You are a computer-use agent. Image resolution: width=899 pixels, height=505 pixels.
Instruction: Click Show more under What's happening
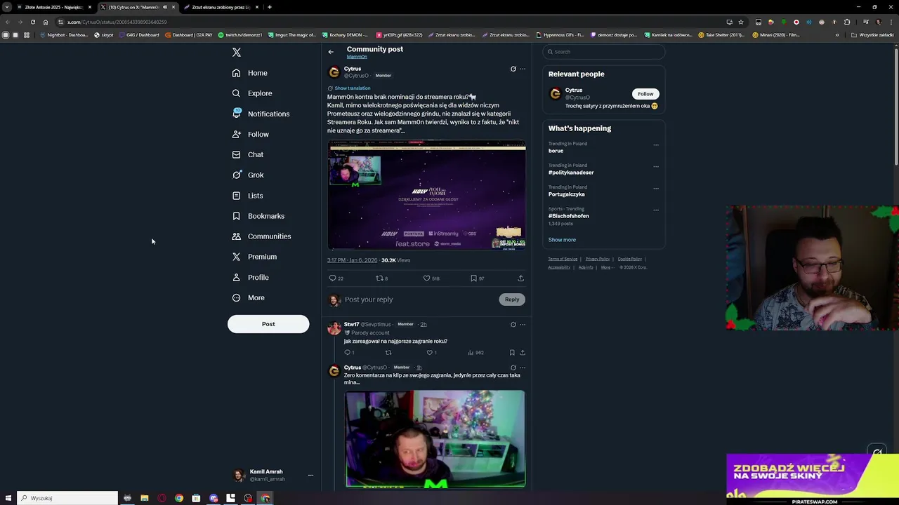pyautogui.click(x=562, y=240)
